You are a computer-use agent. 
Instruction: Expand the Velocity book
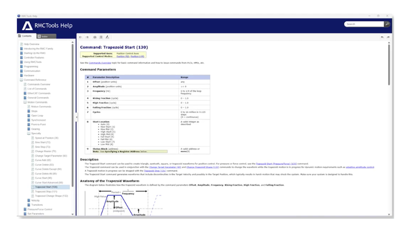point(29,200)
